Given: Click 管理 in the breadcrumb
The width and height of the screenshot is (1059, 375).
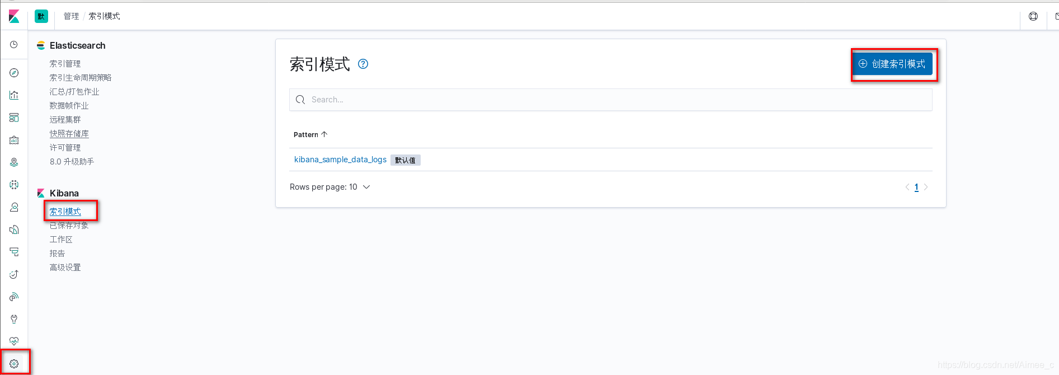Looking at the screenshot, I should click(x=71, y=16).
